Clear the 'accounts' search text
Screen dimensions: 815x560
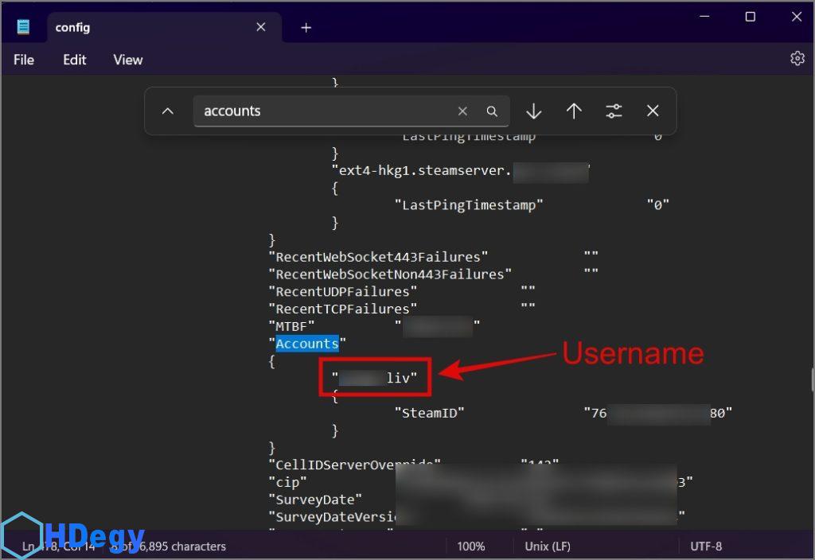pos(462,111)
